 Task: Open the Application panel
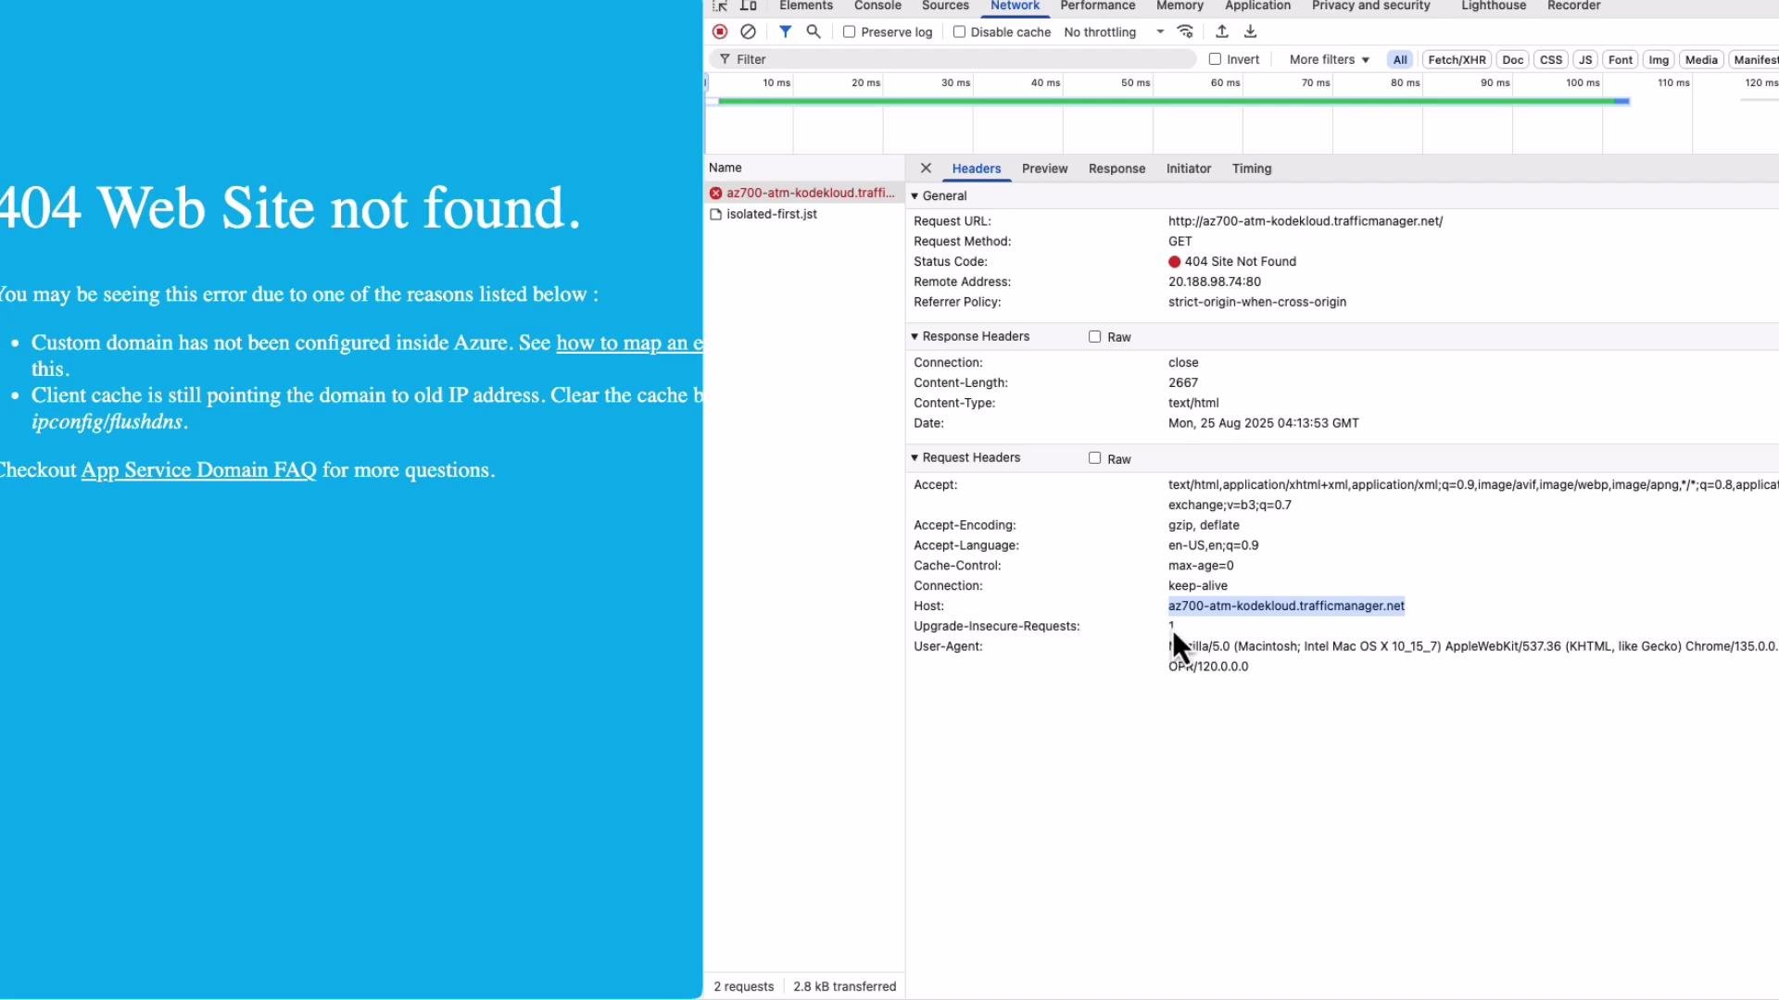tap(1257, 6)
